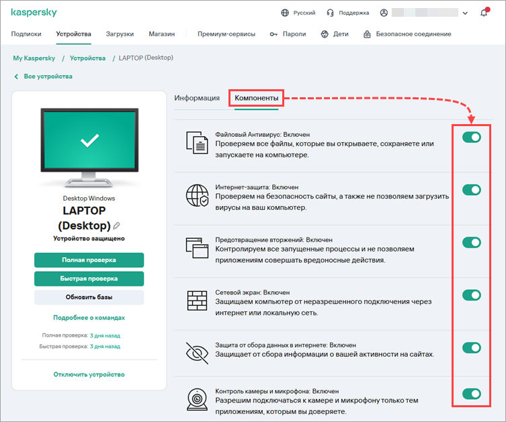Click the Файловый Антивирус documents icon

(x=197, y=143)
